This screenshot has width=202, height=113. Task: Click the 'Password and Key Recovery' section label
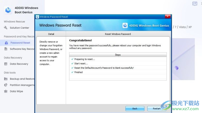[19, 36]
